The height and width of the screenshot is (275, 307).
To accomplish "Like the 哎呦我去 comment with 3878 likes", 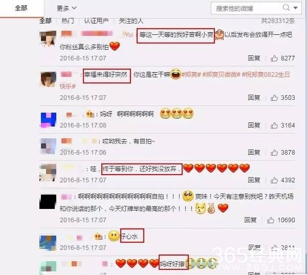I will (x=274, y=153).
